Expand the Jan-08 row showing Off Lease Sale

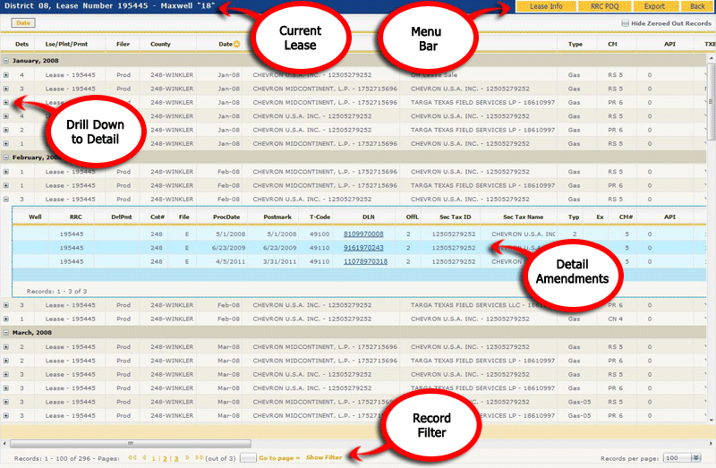[6, 75]
